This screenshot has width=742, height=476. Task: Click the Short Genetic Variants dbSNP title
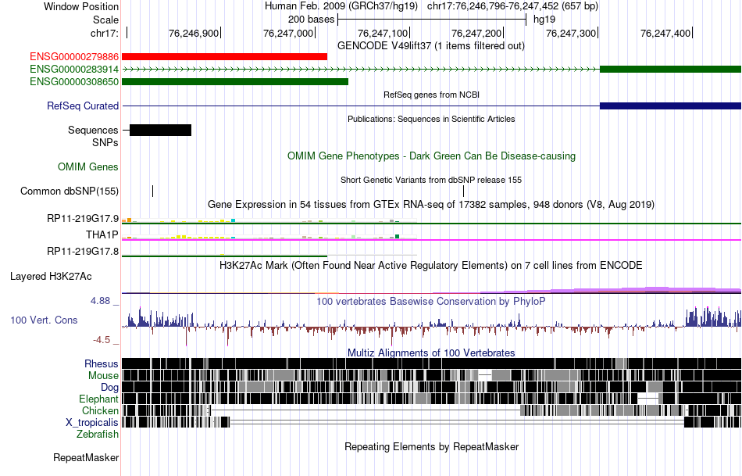431,180
